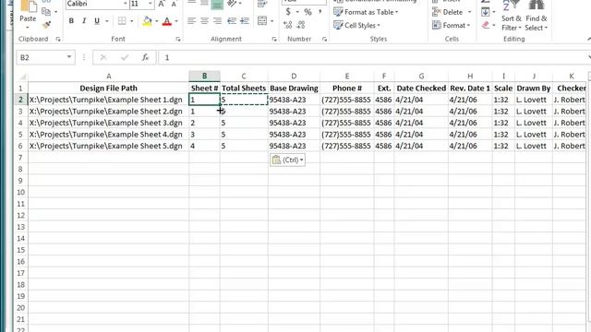
Task: Center text horizontally
Action: (204, 20)
